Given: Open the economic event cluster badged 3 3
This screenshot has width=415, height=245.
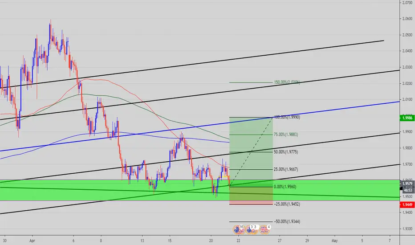Looking at the screenshot, I should click(252, 230).
